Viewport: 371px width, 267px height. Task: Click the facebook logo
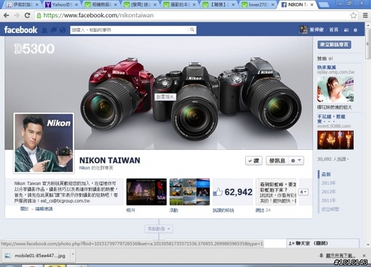pyautogui.click(x=21, y=30)
